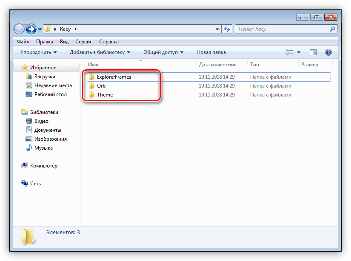Expand the arrow after Racy breadcrumb

coord(76,29)
